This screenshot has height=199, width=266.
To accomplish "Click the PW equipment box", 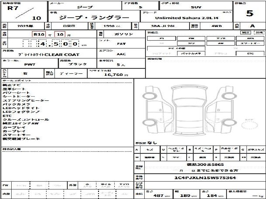I will 191,39.
